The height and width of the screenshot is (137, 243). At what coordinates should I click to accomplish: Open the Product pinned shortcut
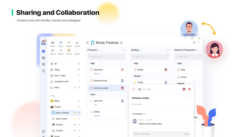pos(53,44)
